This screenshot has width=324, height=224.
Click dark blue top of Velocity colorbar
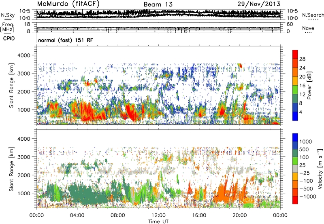pos(295,137)
